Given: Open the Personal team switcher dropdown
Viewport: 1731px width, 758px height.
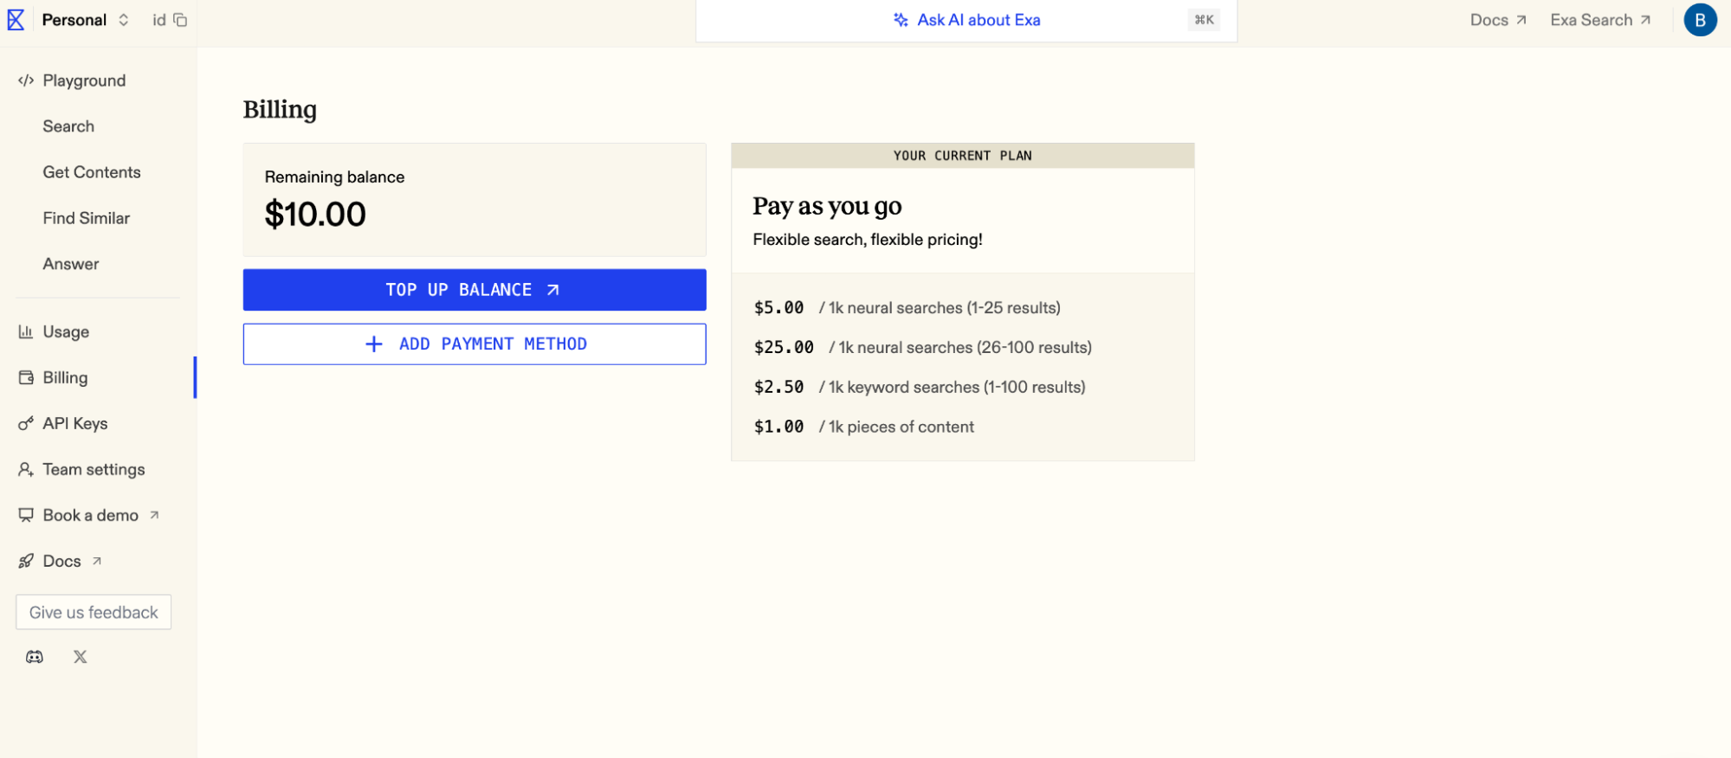Looking at the screenshot, I should coord(86,20).
